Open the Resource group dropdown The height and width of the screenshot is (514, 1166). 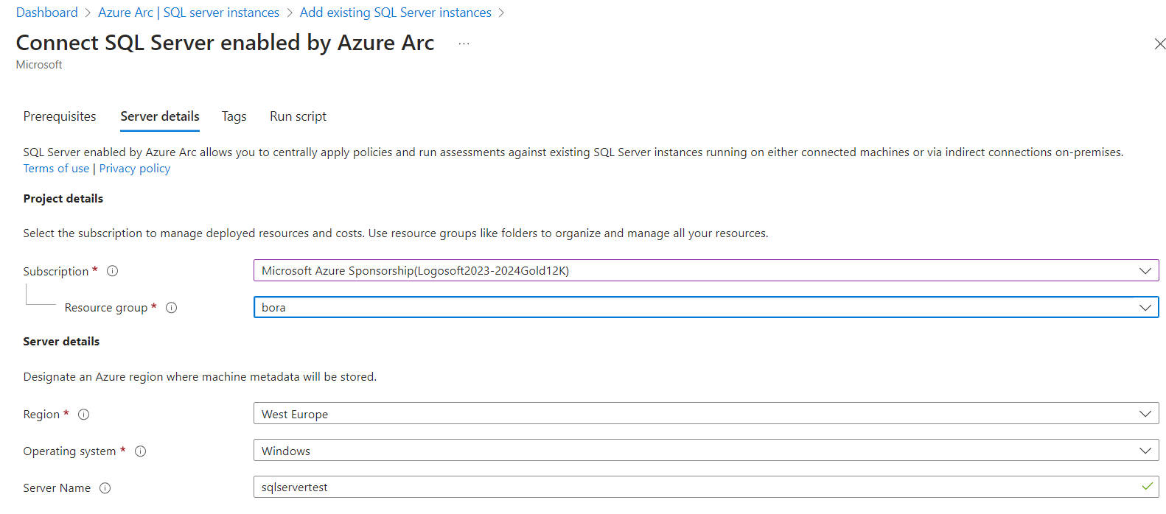(x=705, y=308)
